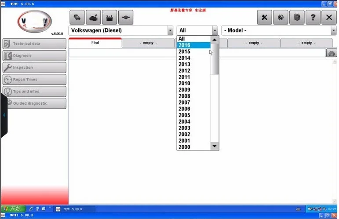Choose year 2007 in list
This screenshot has width=339, height=219.
click(193, 102)
